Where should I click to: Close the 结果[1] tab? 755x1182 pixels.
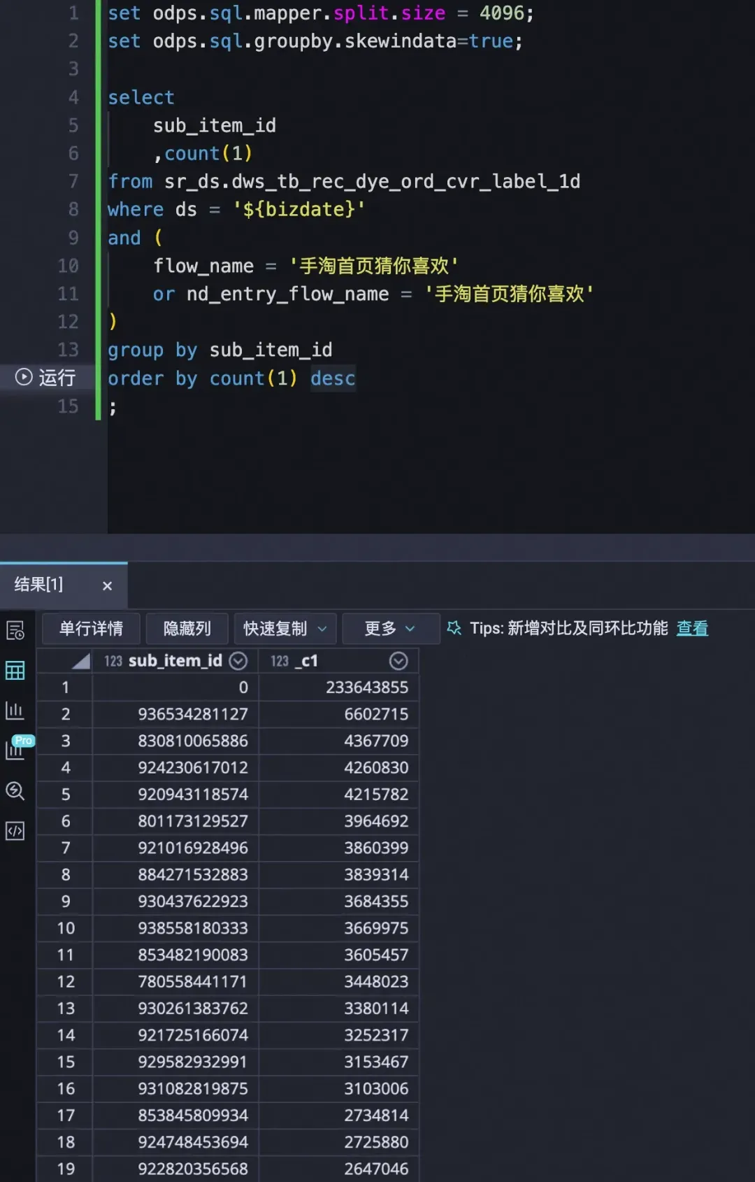(107, 586)
